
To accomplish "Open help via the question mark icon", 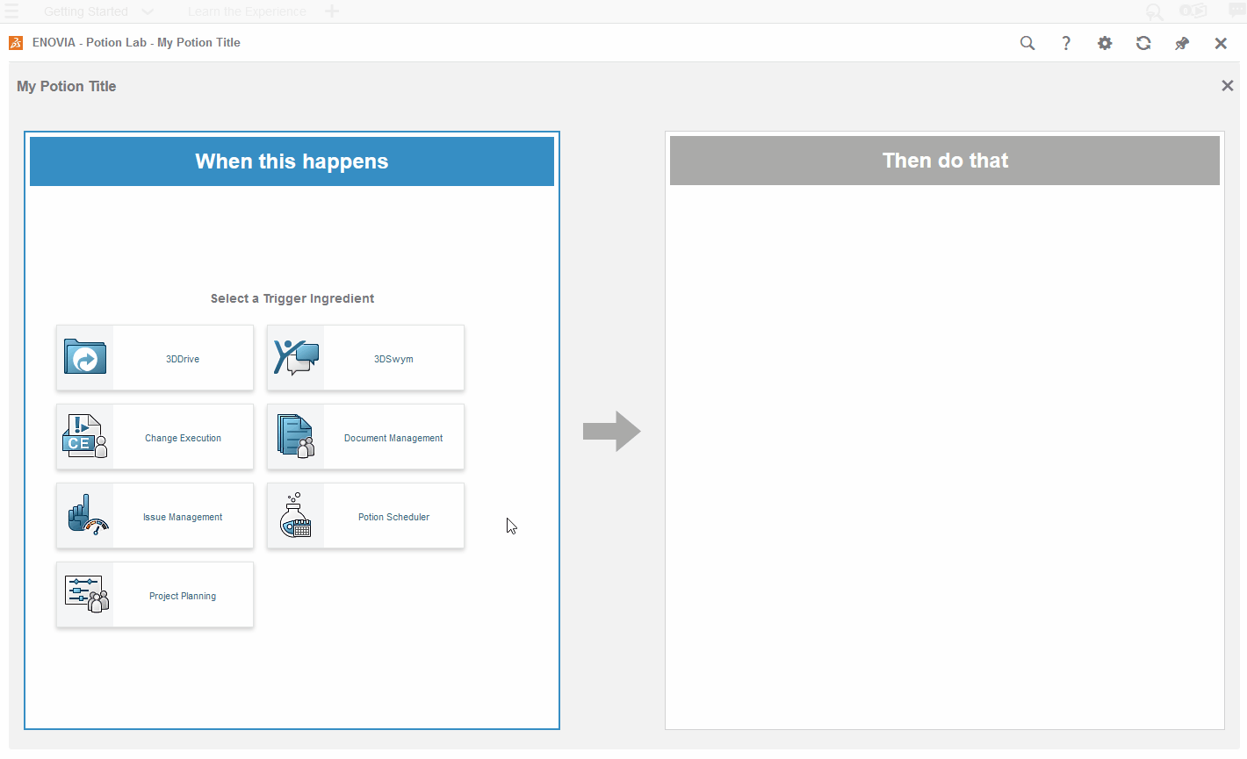I will [1066, 43].
